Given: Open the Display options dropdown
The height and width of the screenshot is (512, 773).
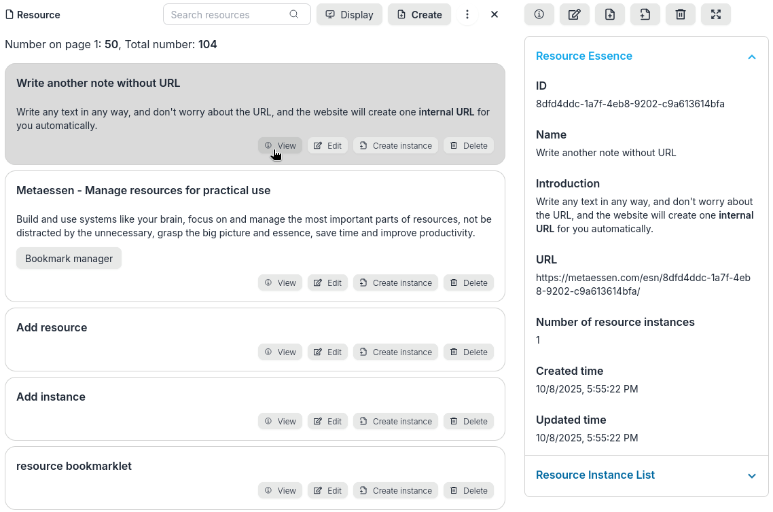Looking at the screenshot, I should [x=349, y=14].
